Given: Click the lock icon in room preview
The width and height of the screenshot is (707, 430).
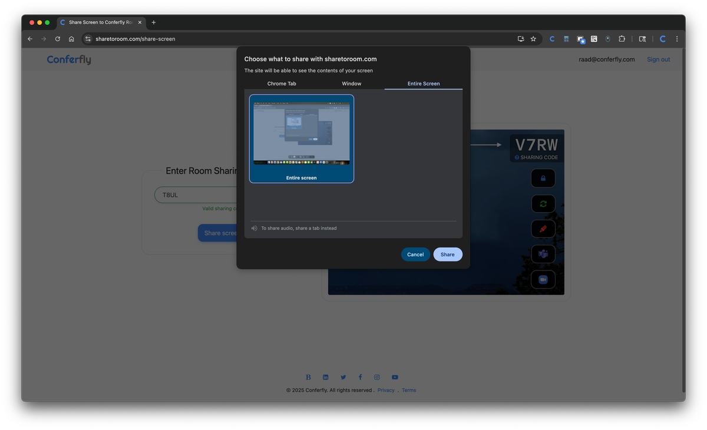Looking at the screenshot, I should (543, 178).
